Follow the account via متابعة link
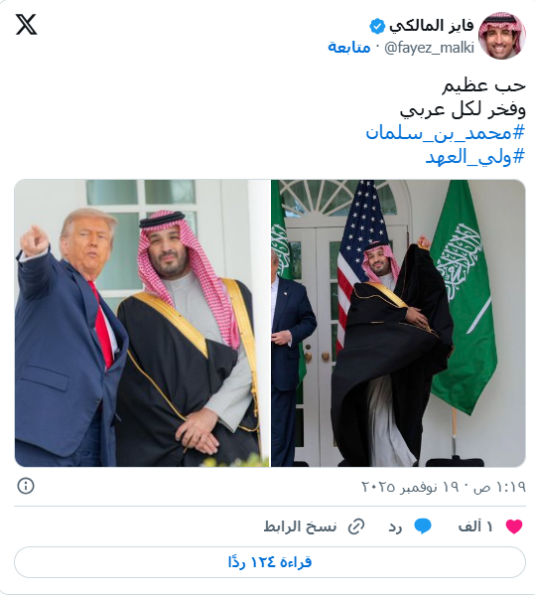535x597 pixels. [349, 48]
